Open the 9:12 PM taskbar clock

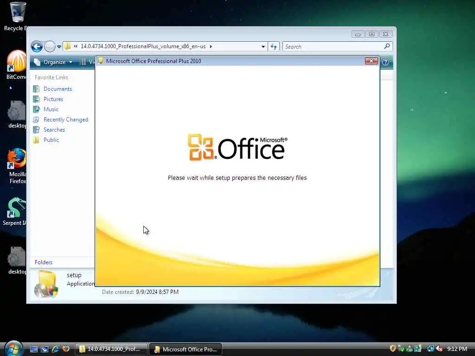coord(457,349)
